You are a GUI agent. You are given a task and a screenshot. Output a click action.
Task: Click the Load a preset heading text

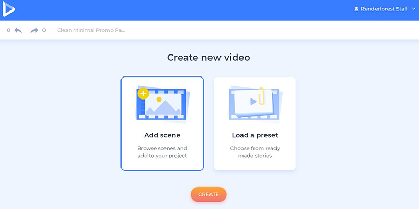(x=255, y=135)
